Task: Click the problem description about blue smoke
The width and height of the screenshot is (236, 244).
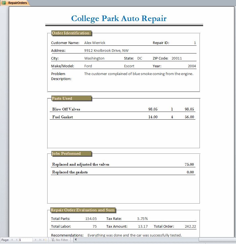Action: click(x=139, y=74)
